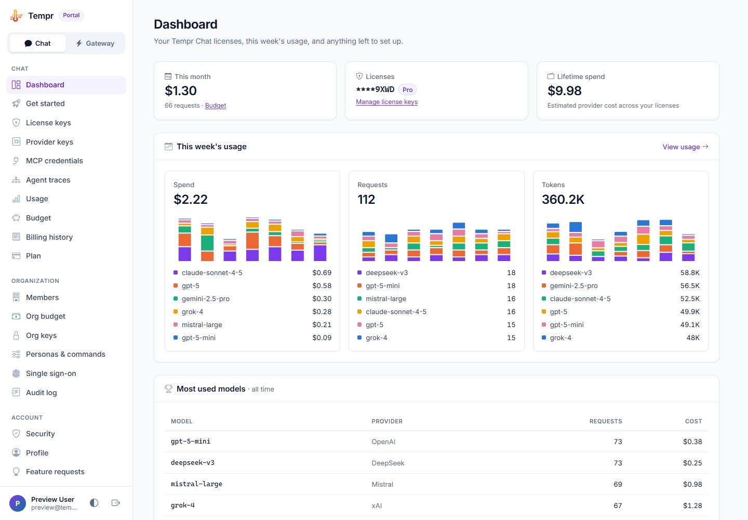Viewport: 748px width, 520px height.
Task: Click the trophy icon by Most used models
Action: pos(168,389)
